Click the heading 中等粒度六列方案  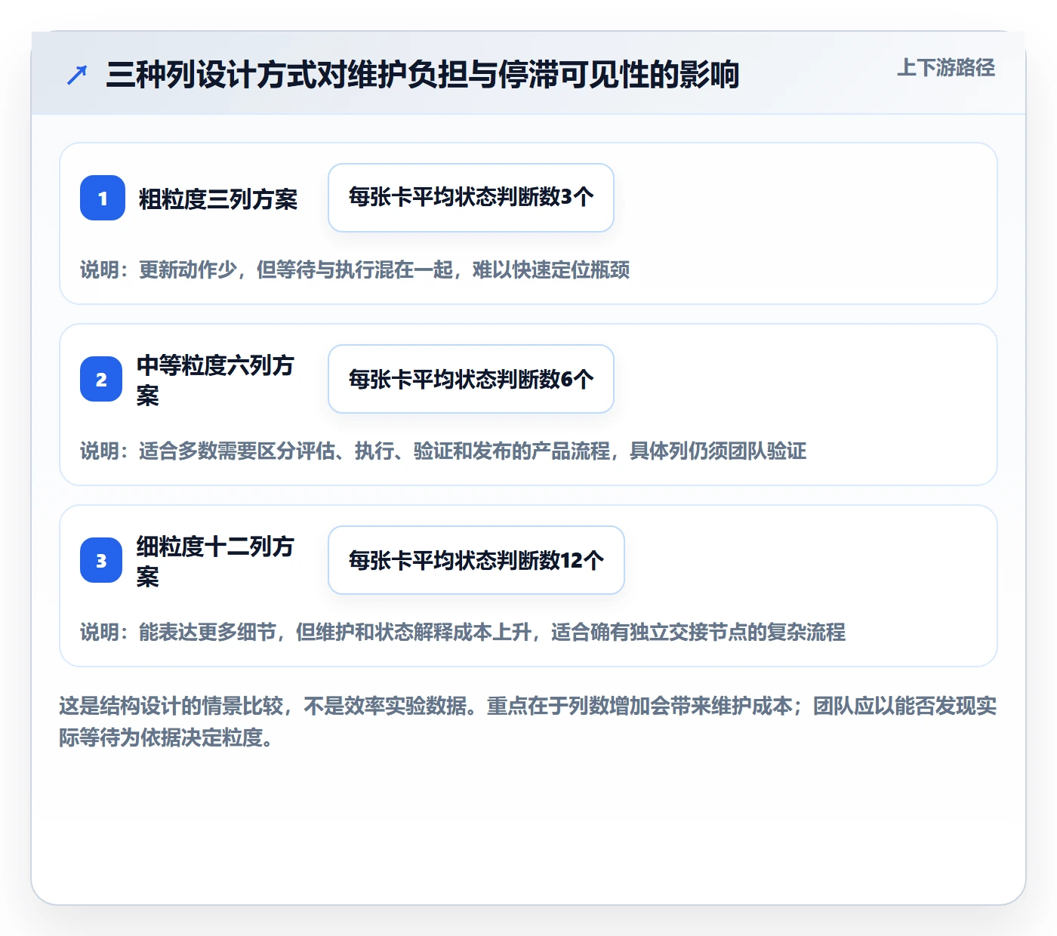[215, 380]
